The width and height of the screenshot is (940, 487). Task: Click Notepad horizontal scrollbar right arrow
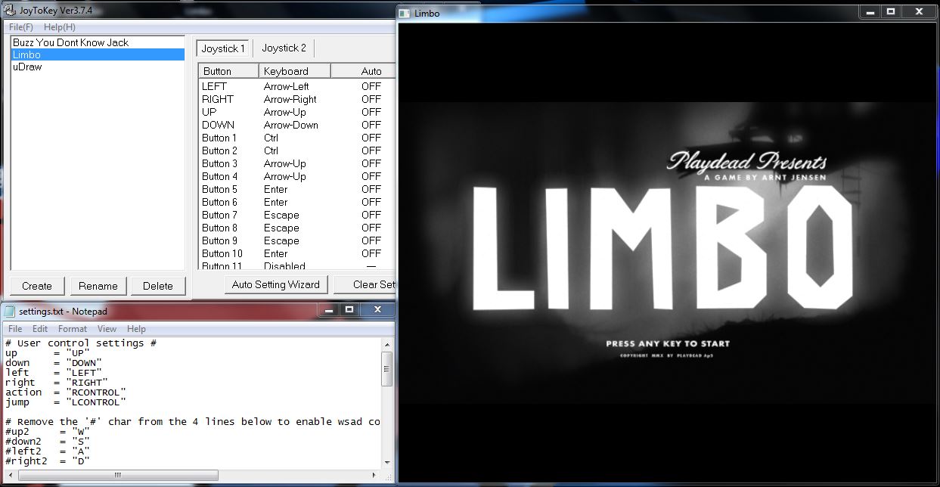click(374, 475)
